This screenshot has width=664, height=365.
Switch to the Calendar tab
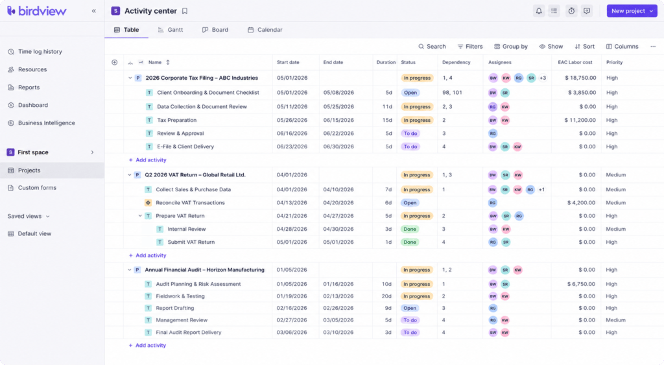tap(265, 30)
